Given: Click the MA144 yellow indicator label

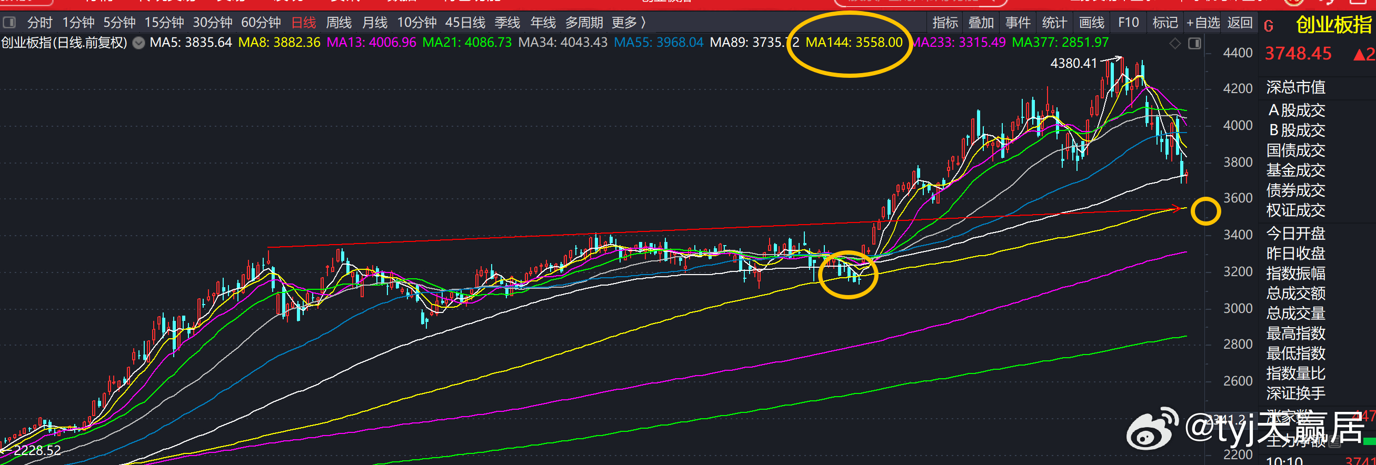Looking at the screenshot, I should 854,42.
